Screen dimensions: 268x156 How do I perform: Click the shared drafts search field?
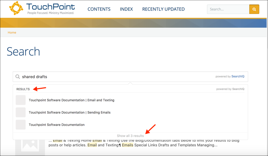131,77
